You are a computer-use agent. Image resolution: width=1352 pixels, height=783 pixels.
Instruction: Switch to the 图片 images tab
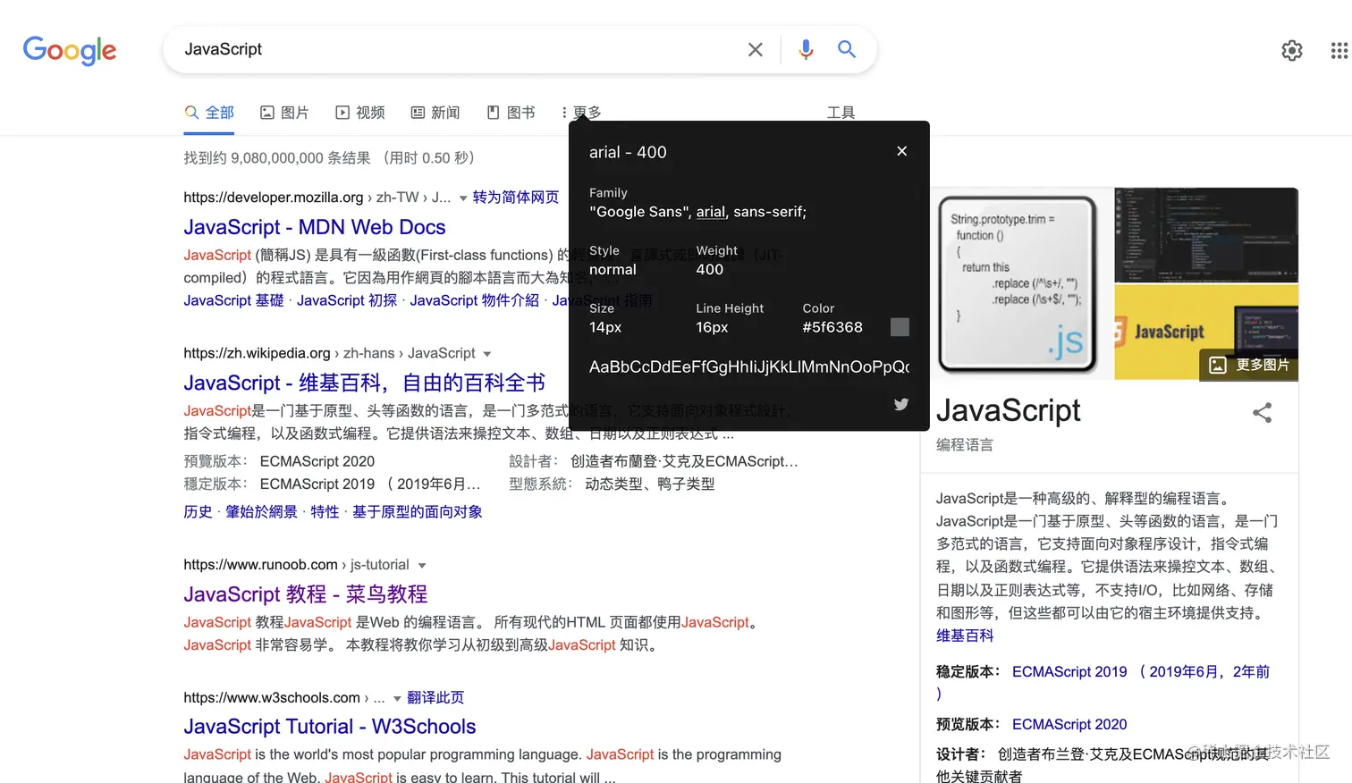pyautogui.click(x=284, y=113)
